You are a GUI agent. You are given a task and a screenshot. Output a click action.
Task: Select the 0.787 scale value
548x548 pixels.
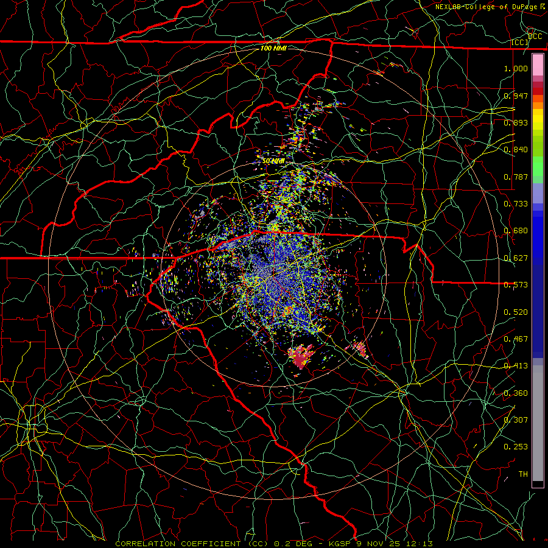(x=516, y=177)
